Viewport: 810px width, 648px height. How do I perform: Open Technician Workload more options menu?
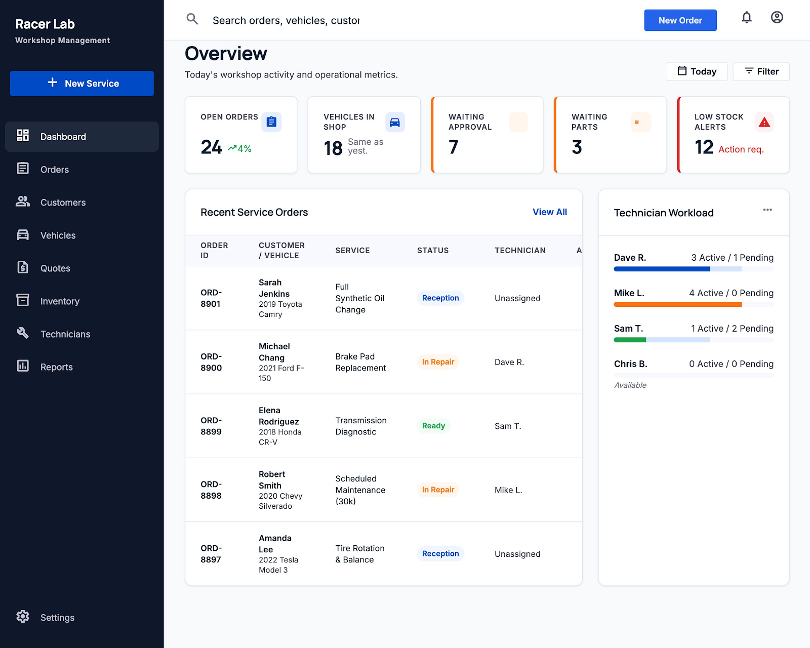[767, 210]
